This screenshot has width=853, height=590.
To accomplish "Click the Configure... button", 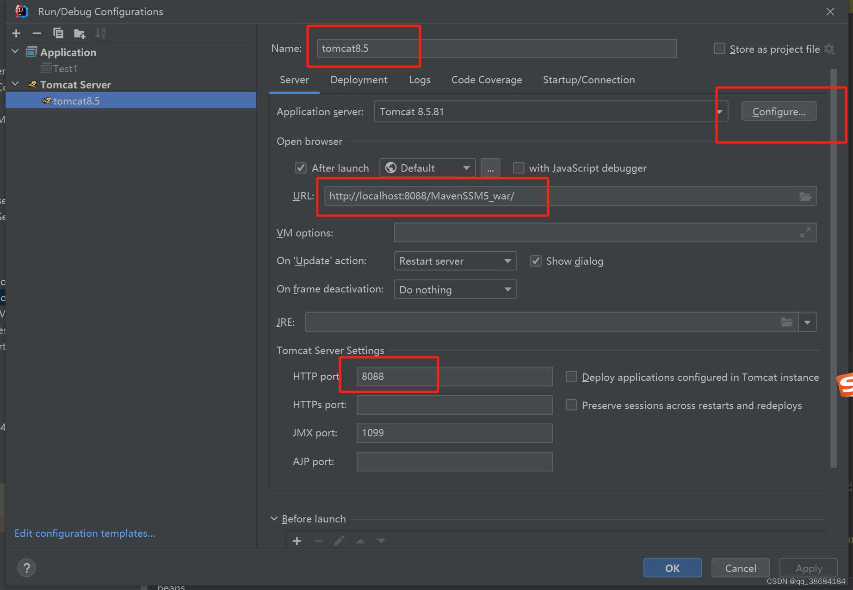I will coord(779,112).
